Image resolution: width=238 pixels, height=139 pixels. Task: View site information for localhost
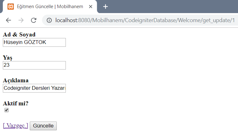pos(49,20)
